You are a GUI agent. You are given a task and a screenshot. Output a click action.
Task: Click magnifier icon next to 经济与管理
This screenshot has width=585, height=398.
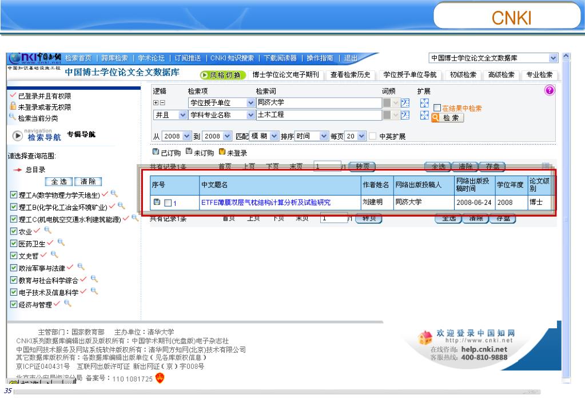pos(67,303)
